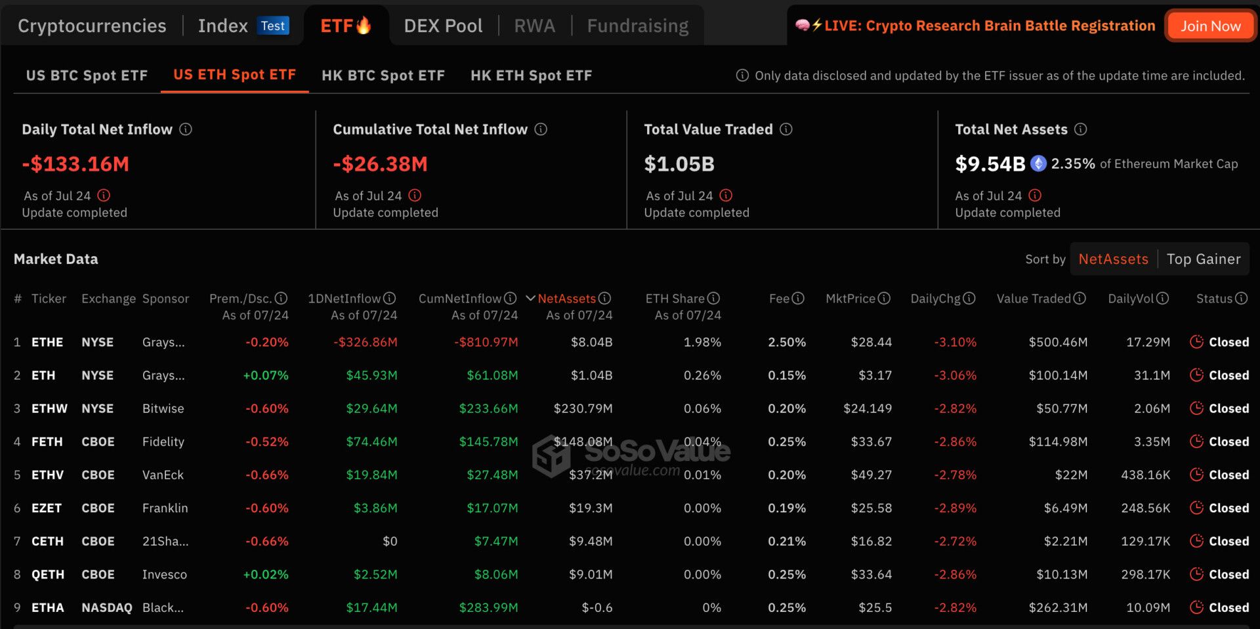Image resolution: width=1260 pixels, height=629 pixels.
Task: Click info icon next to Cumulative Total Net Inflow
Action: pos(541,129)
